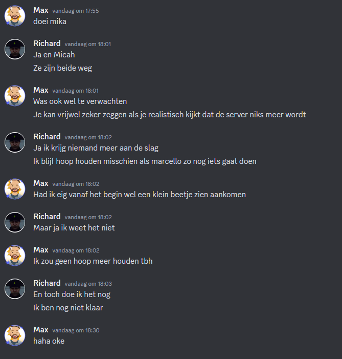Click the message about 'marcello zo nog iets gaat doen'

tap(145, 161)
